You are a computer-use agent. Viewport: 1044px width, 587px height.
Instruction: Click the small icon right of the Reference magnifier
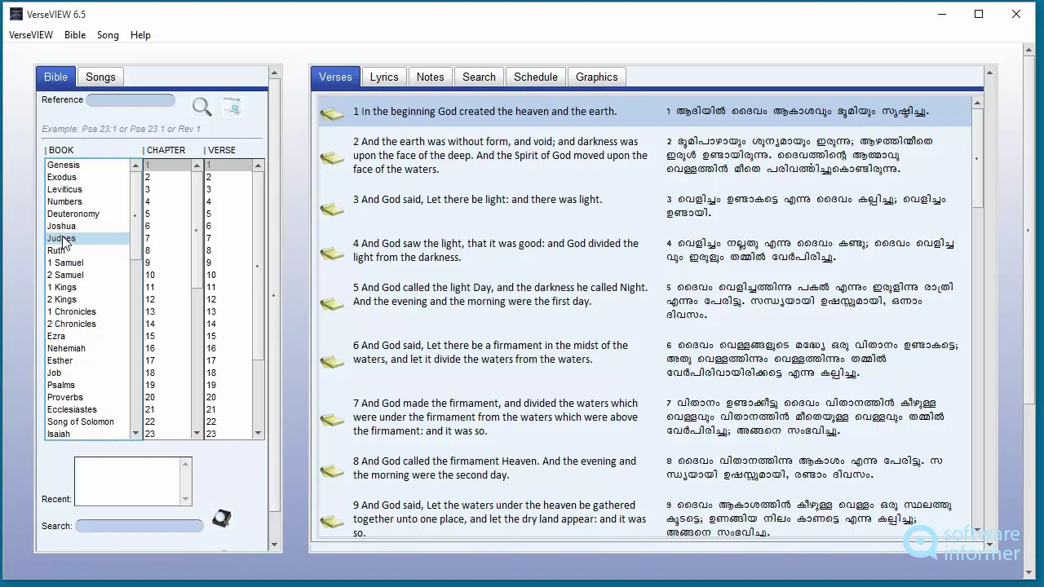pos(232,107)
